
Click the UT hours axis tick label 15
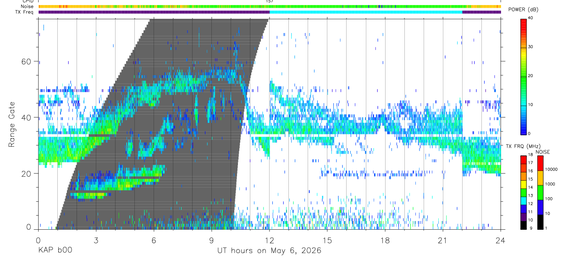(x=327, y=240)
